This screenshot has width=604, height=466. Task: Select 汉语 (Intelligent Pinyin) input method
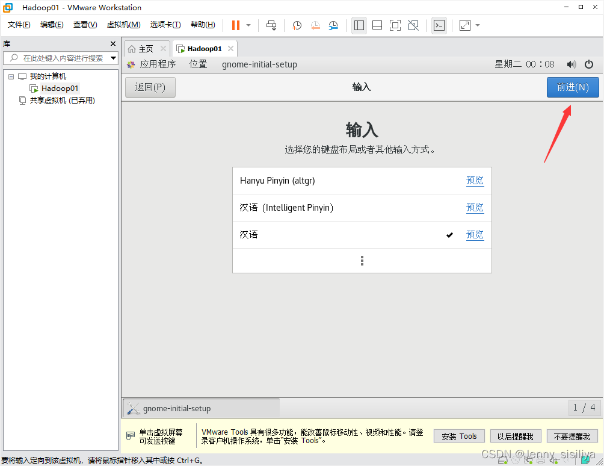coord(362,208)
